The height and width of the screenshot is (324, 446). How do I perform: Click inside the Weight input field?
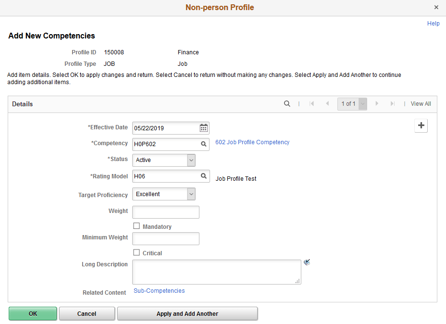point(165,212)
